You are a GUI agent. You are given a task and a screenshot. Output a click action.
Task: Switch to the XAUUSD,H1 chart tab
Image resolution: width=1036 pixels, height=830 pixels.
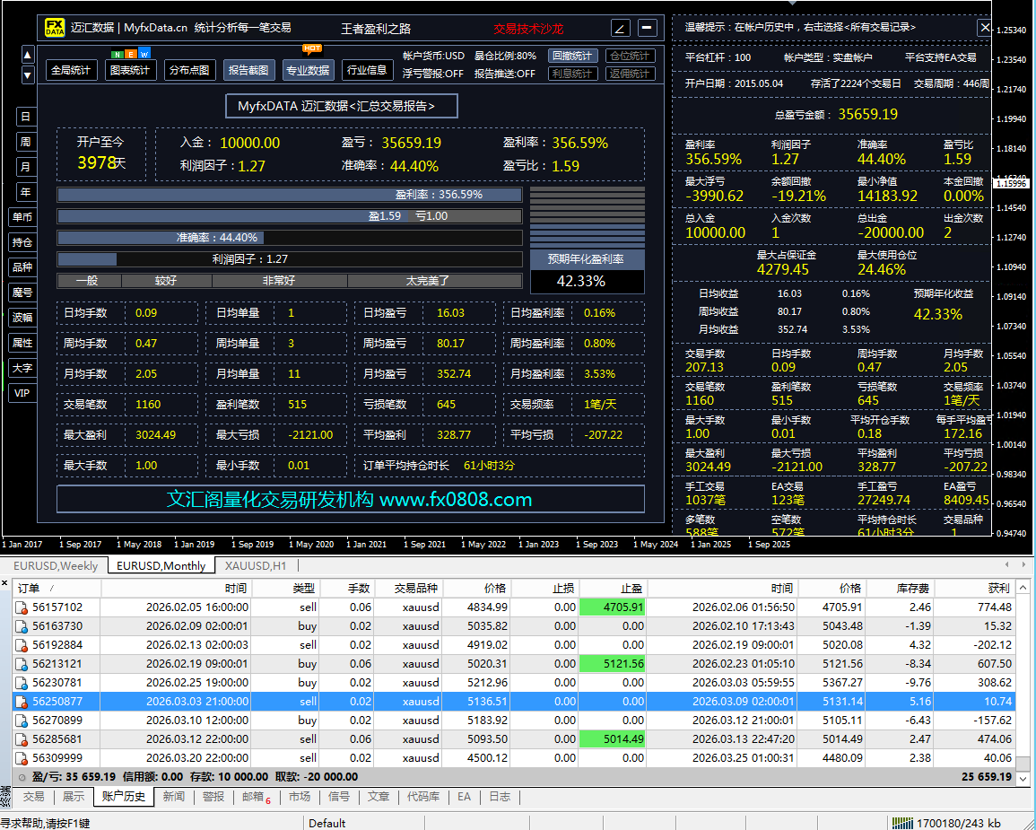[256, 565]
